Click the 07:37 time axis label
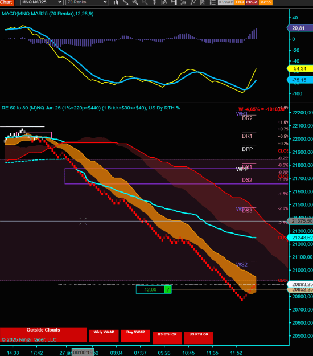Image resolution: width=313 pixels, height=356 pixels. click(140, 353)
